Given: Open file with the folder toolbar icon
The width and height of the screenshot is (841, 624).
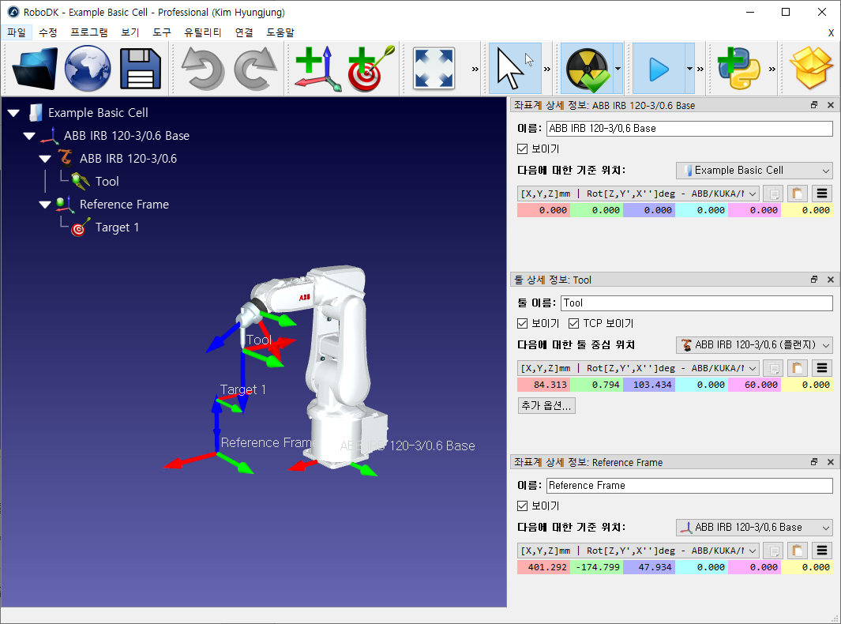Looking at the screenshot, I should pyautogui.click(x=34, y=69).
